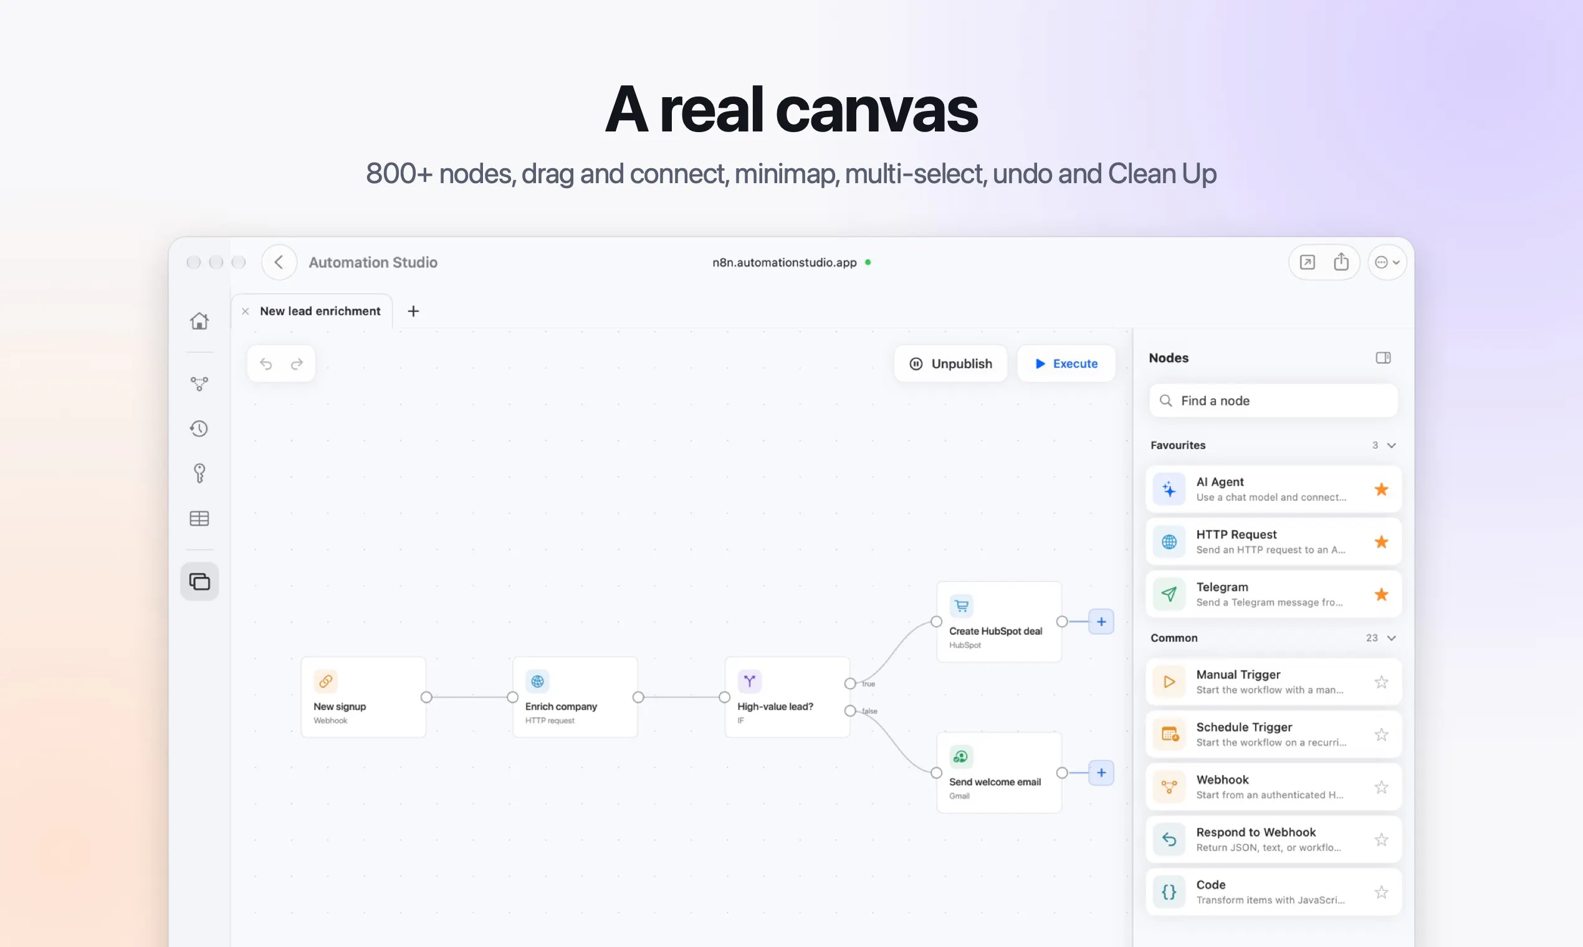Favourite the Schedule Trigger star
Image resolution: width=1583 pixels, height=947 pixels.
(x=1381, y=735)
